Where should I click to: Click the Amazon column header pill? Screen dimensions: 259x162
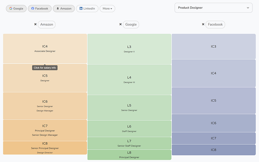tap(47, 24)
